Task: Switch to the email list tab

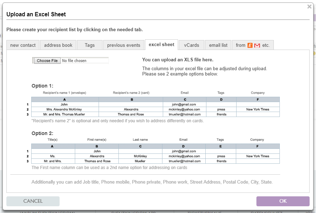Action: [218, 45]
